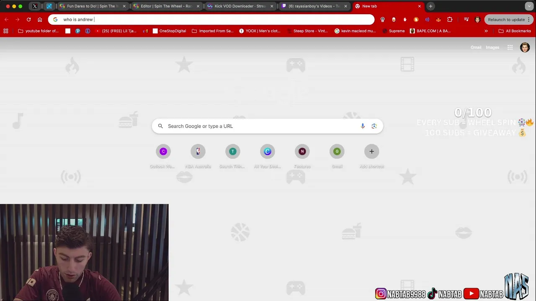Open '(25) (FREE) Lil Tja...' YouTube bookmark
536x301 pixels.
click(116, 31)
